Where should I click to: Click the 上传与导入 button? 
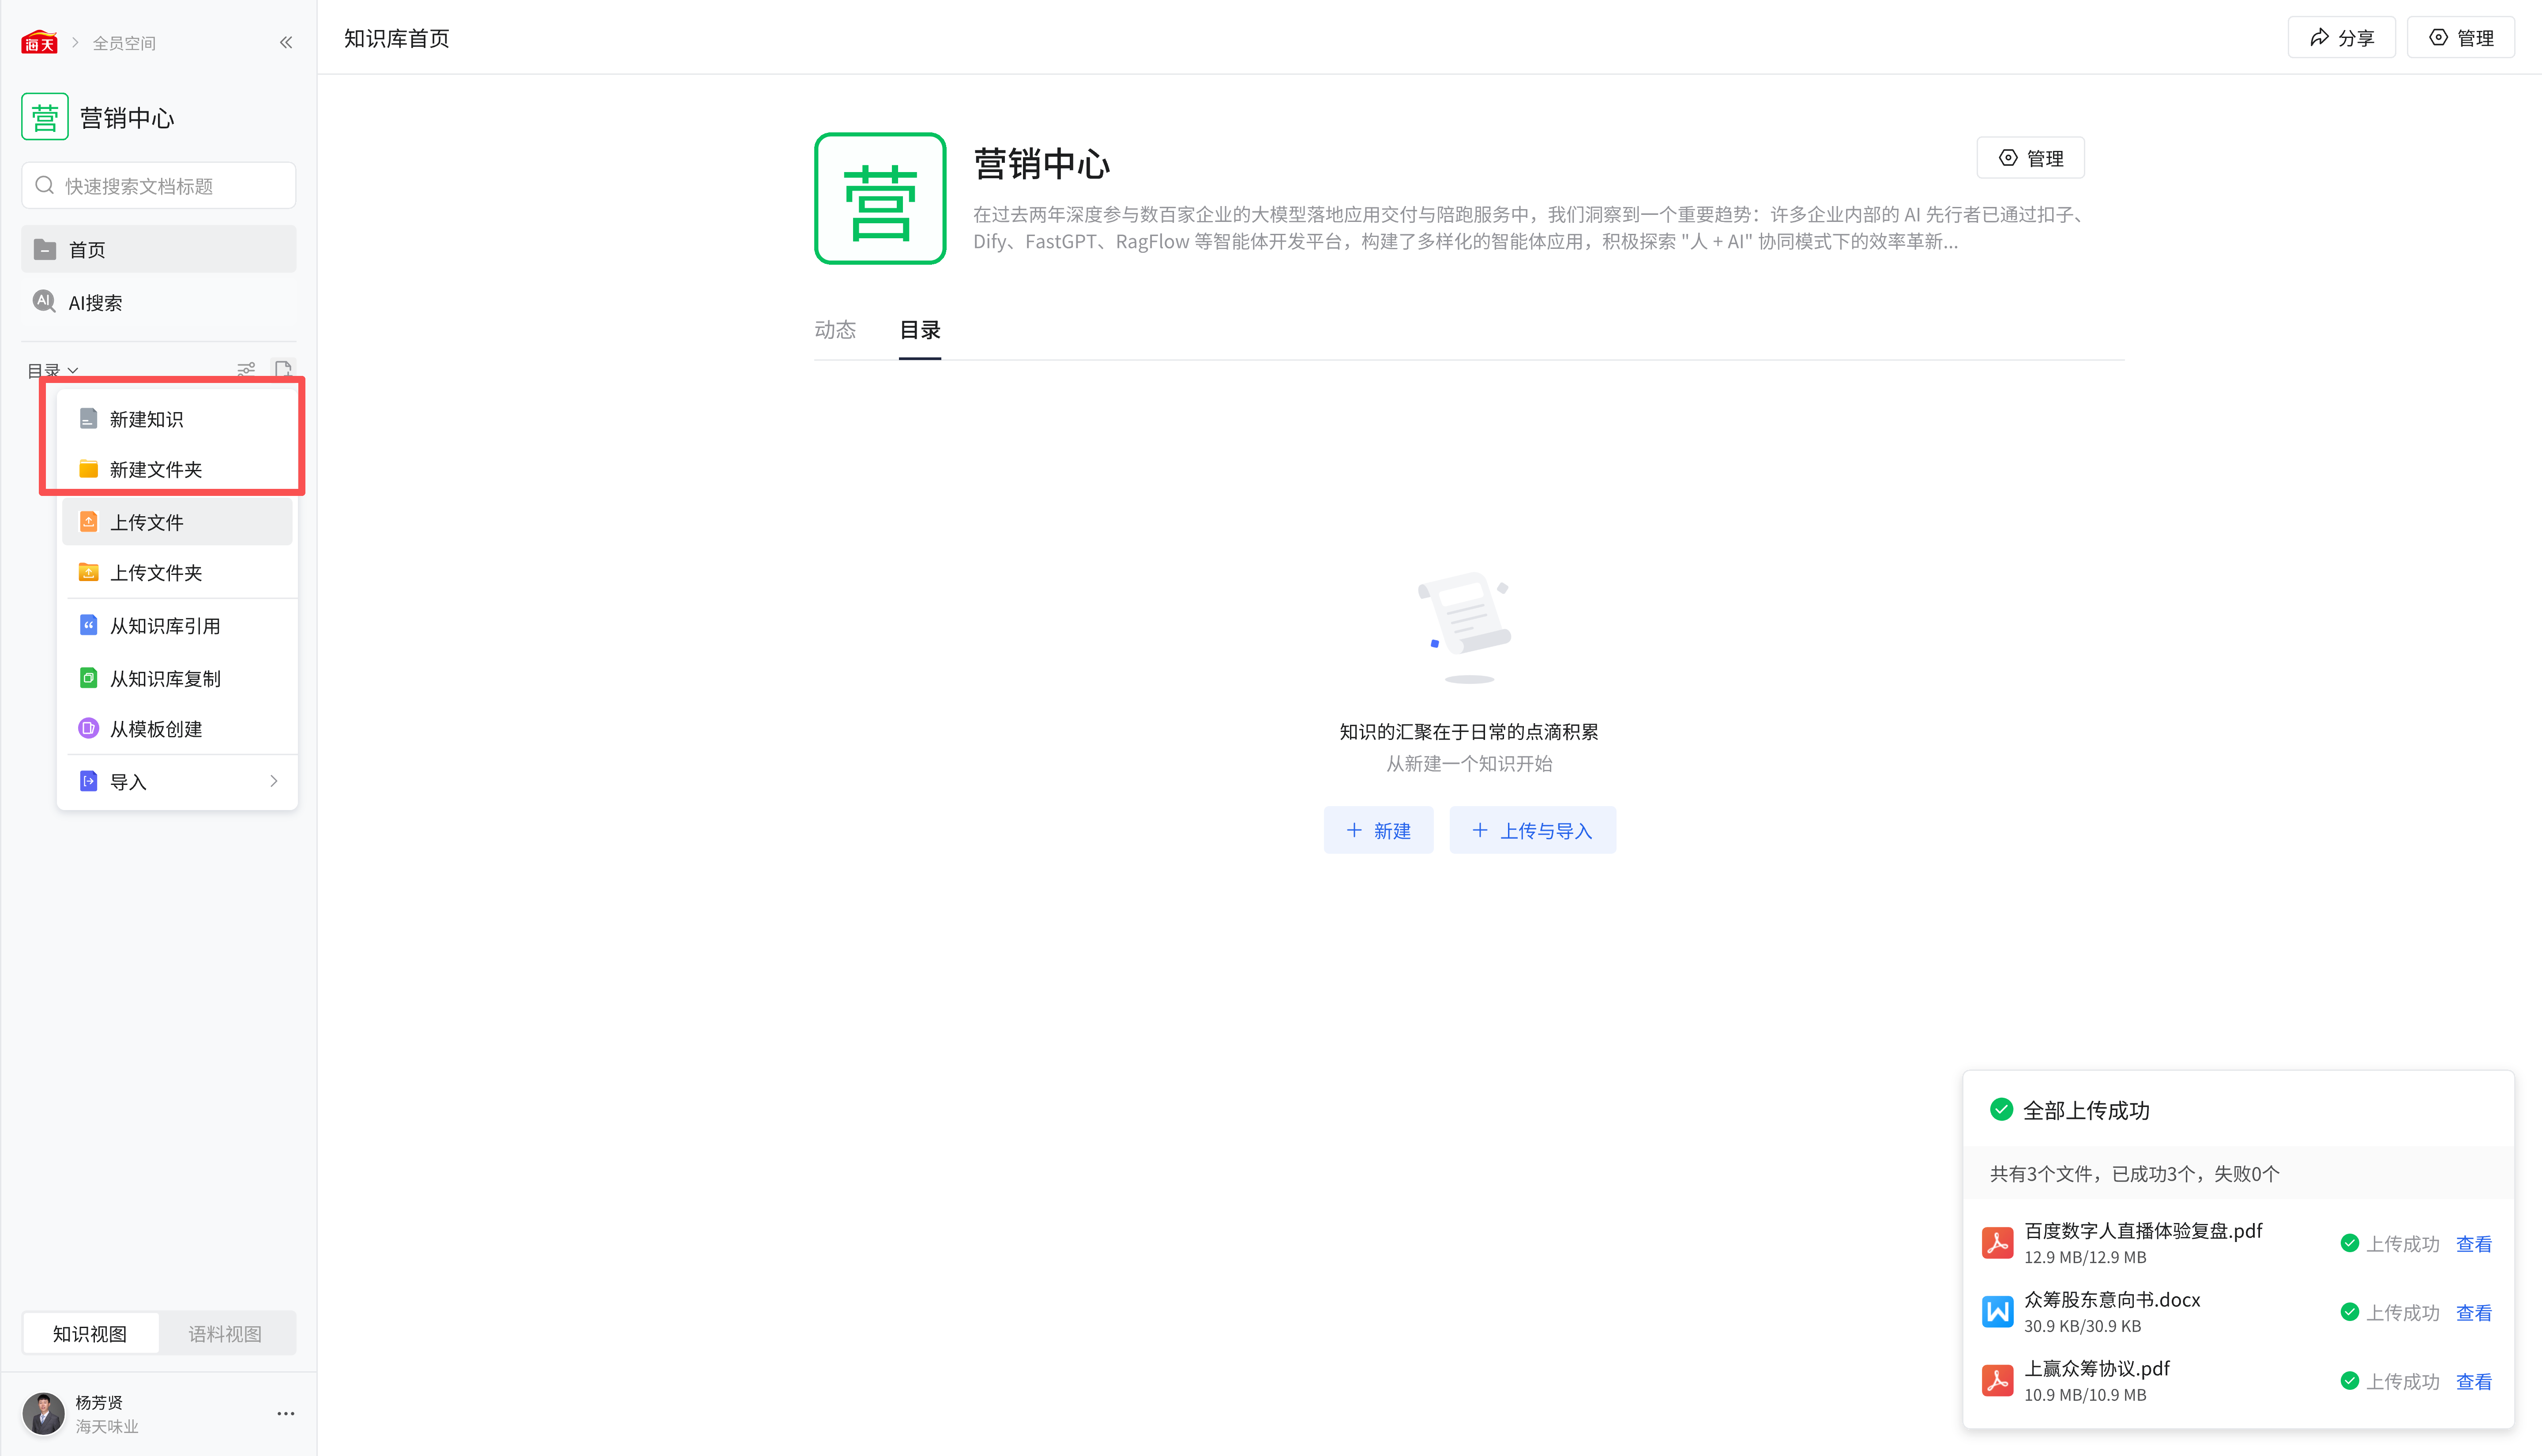1531,830
